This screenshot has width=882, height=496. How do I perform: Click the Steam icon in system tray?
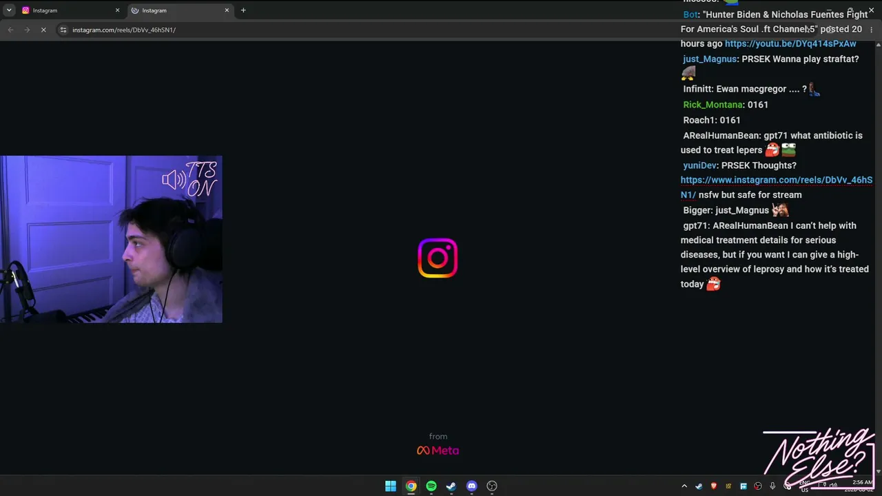click(699, 486)
